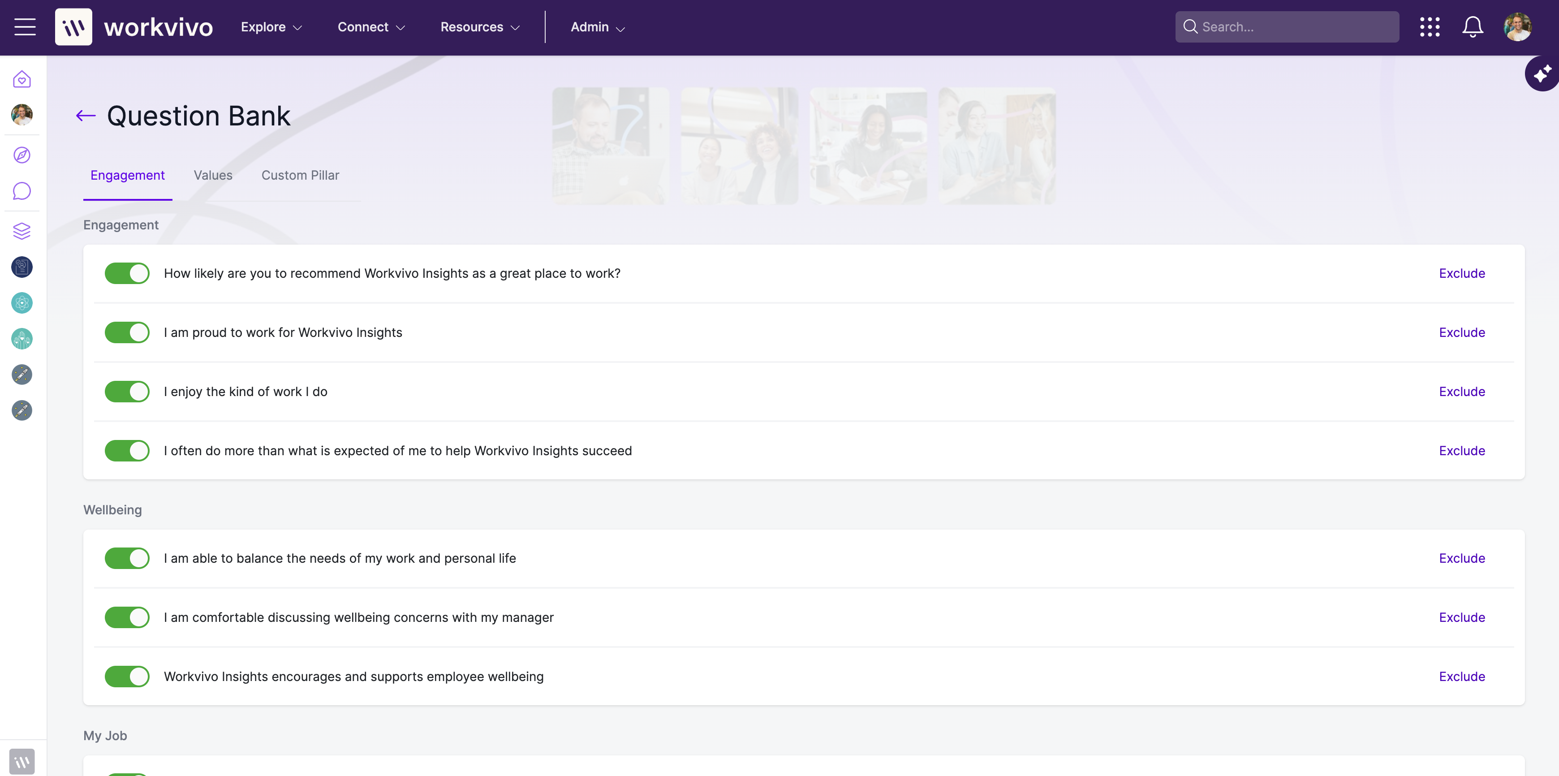
Task: Toggle the 'I am proud to work' question
Action: [x=127, y=332]
